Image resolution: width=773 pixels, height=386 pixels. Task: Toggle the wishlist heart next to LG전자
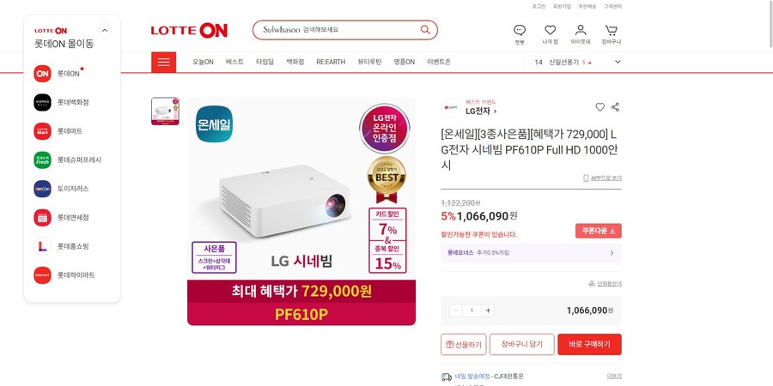tap(600, 107)
